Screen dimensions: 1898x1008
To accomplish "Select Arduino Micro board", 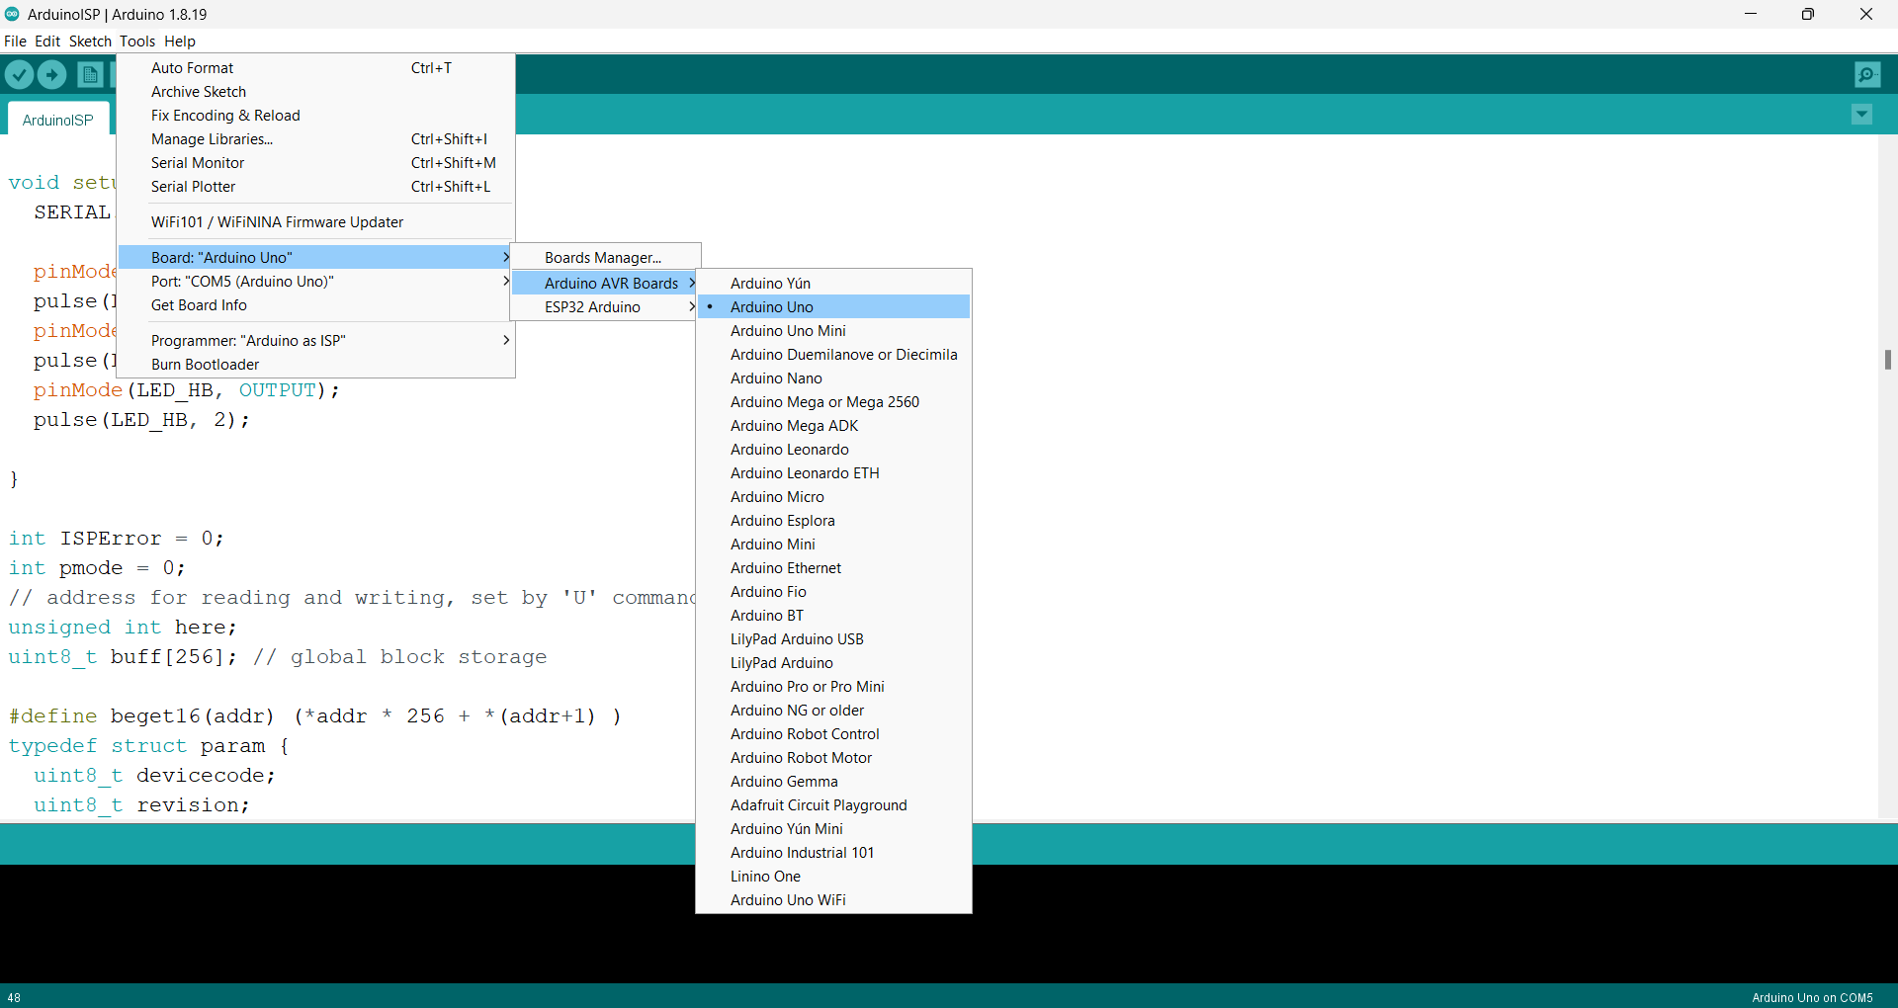I will point(833,497).
